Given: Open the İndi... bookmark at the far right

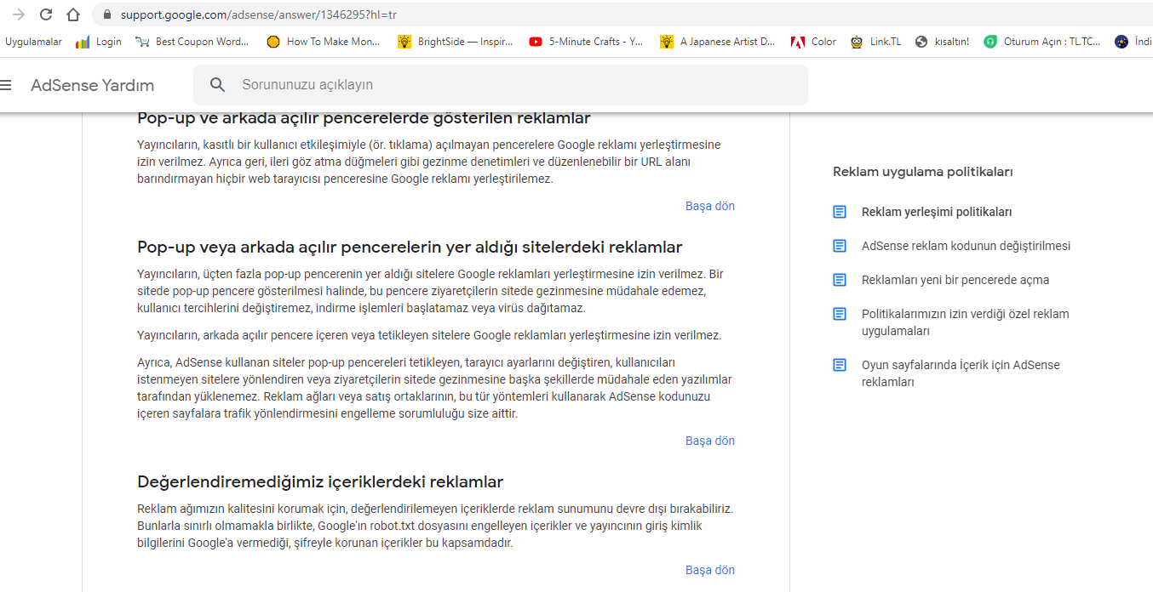Looking at the screenshot, I should (x=1133, y=42).
